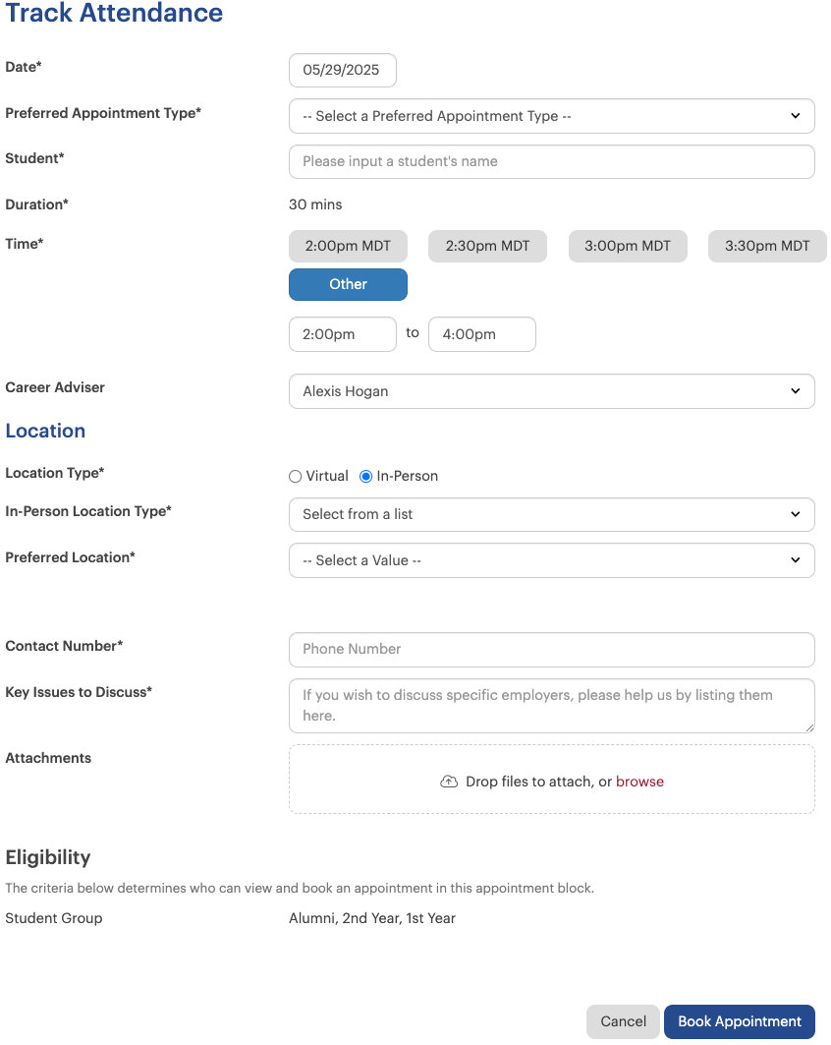831x1045 pixels.
Task: Focus the Phone Number contact field
Action: point(551,650)
